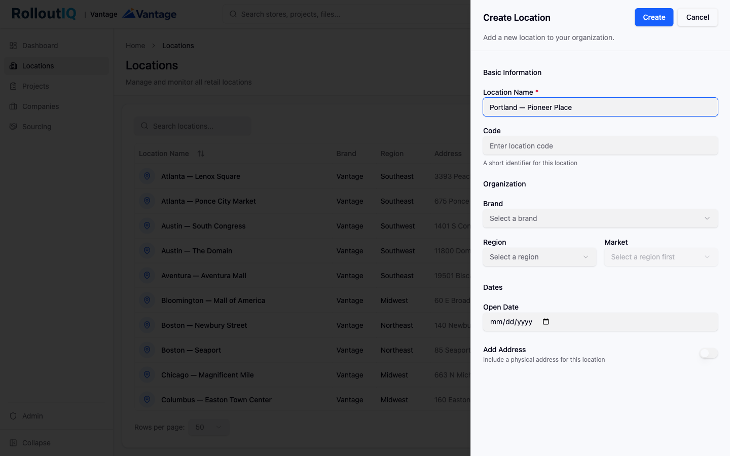Click the Vantage mountain logo
730x456 pixels.
(150, 14)
